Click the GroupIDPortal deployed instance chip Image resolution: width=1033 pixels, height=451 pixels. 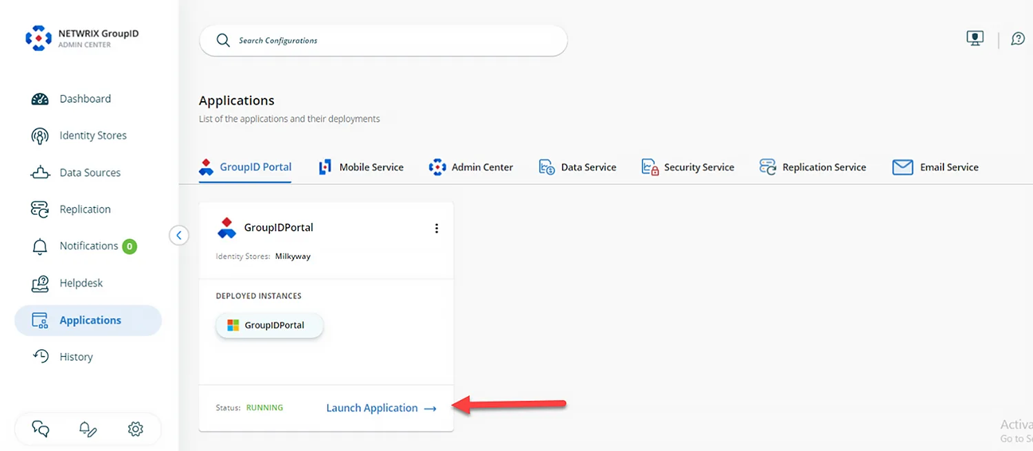click(269, 325)
